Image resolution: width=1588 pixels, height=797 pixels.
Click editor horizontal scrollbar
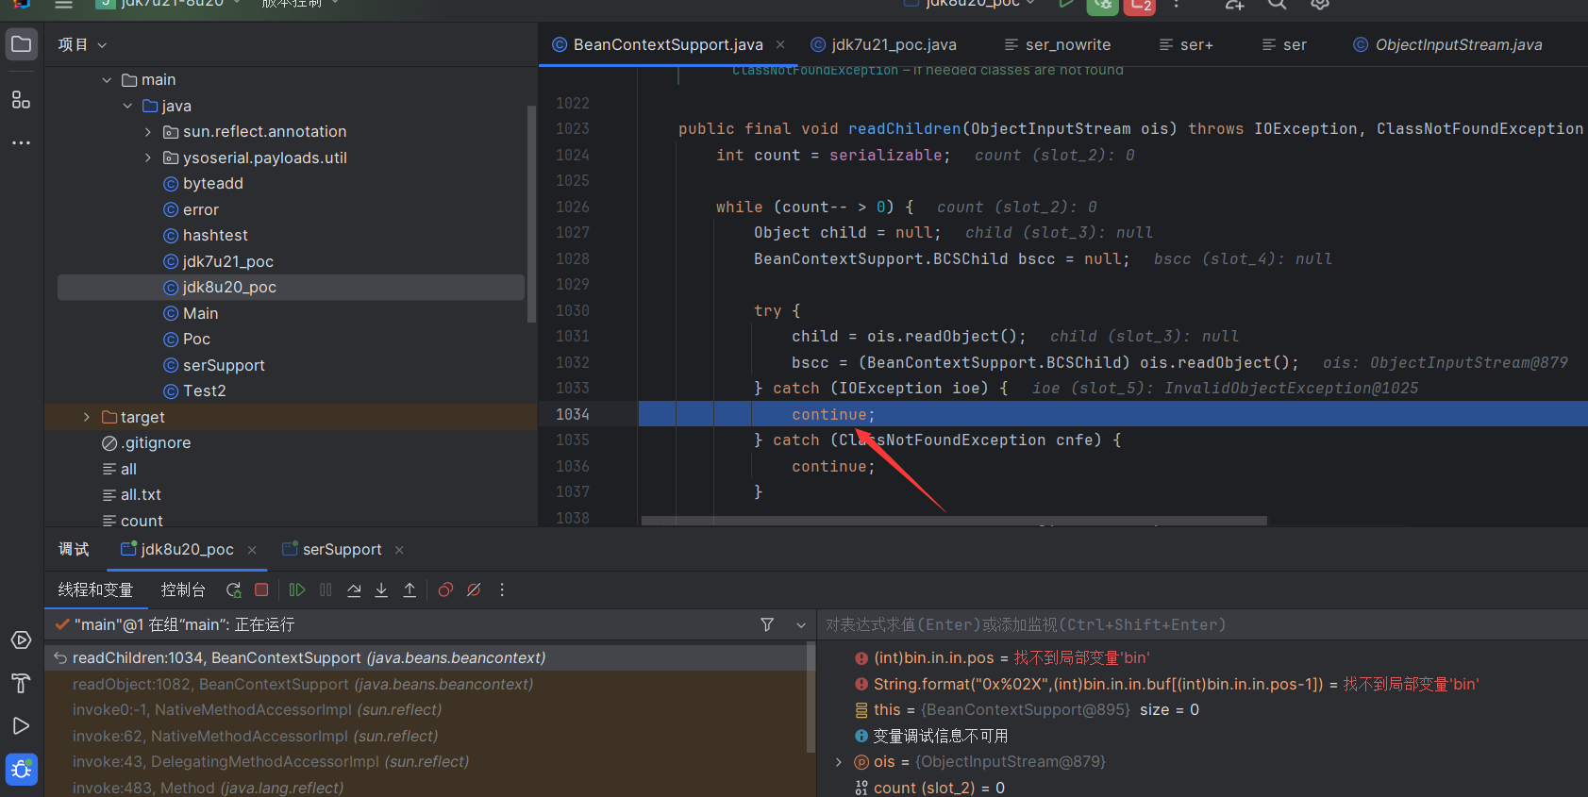(x=954, y=521)
